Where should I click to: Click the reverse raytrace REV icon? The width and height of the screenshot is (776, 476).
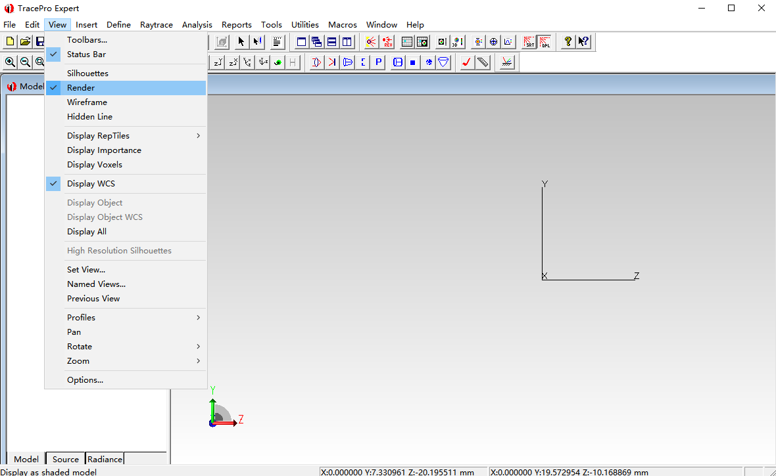point(387,42)
